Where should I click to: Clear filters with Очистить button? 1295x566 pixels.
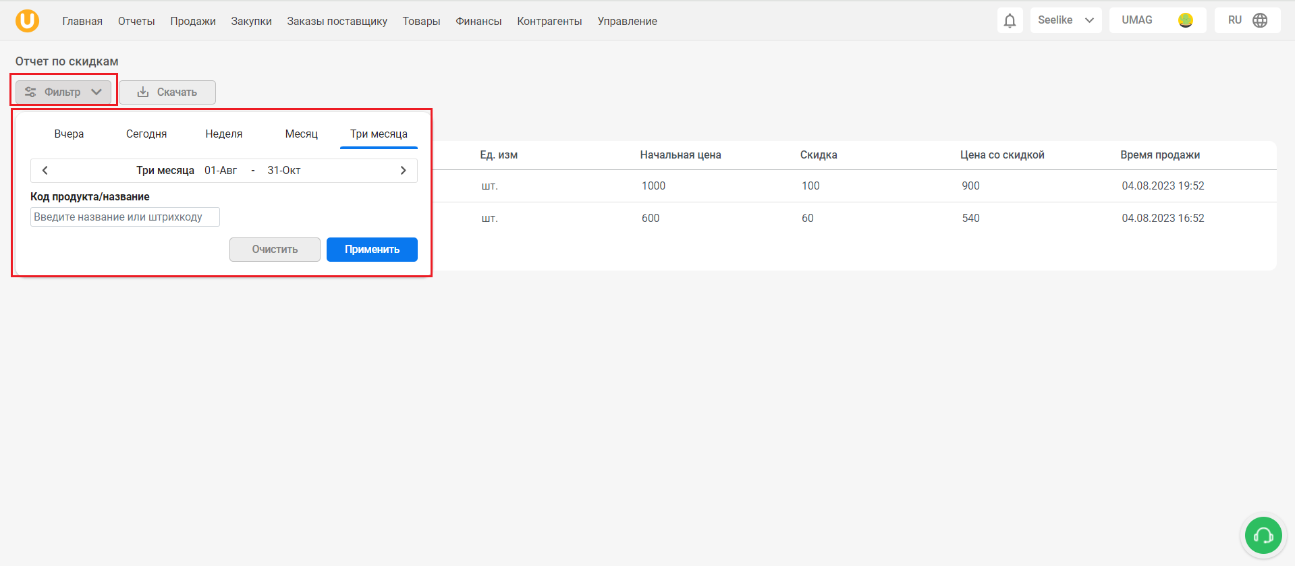[275, 250]
